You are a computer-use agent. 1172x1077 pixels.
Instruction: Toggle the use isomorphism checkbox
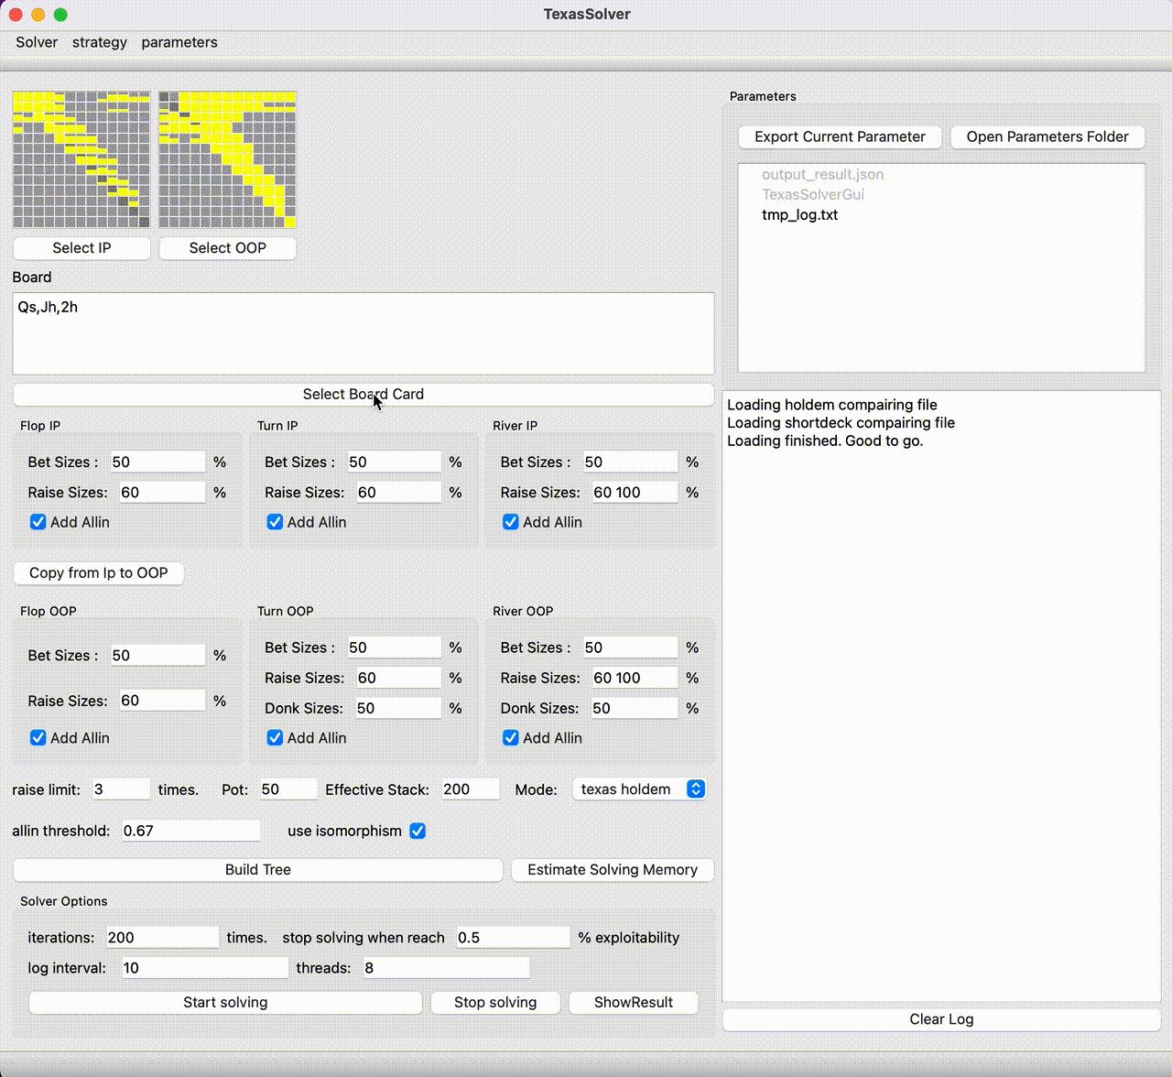click(418, 831)
